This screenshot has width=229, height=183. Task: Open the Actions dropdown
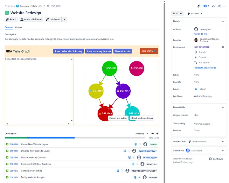[x=195, y=14]
